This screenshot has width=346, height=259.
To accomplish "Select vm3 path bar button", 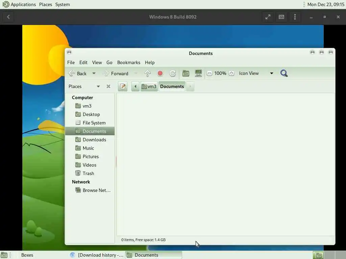I will [149, 86].
